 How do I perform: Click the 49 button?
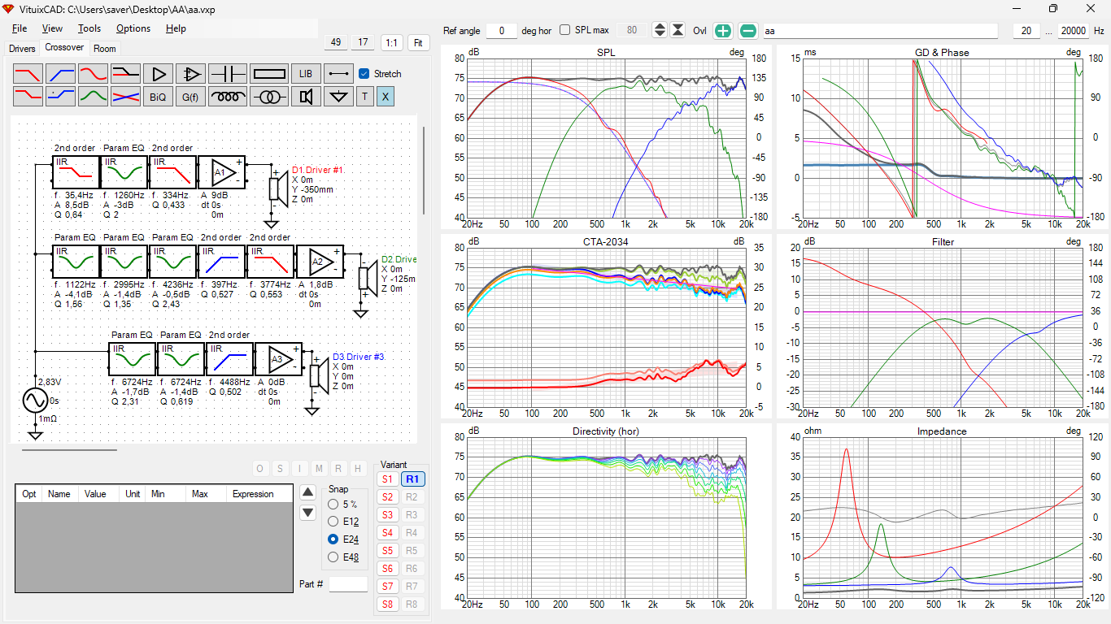(x=336, y=42)
